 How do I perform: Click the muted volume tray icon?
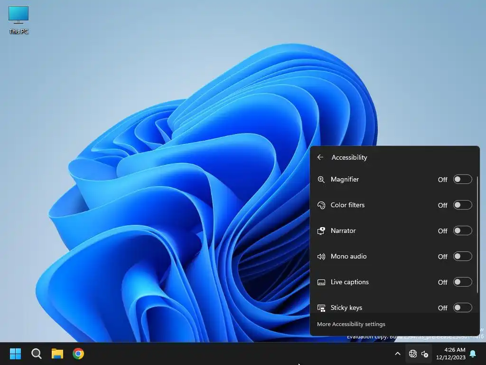[x=425, y=354]
